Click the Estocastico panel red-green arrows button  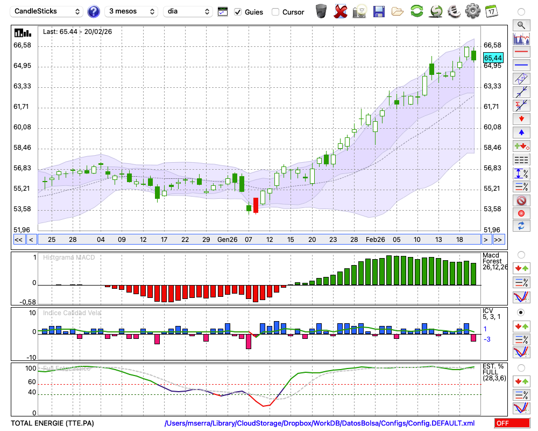(521, 381)
